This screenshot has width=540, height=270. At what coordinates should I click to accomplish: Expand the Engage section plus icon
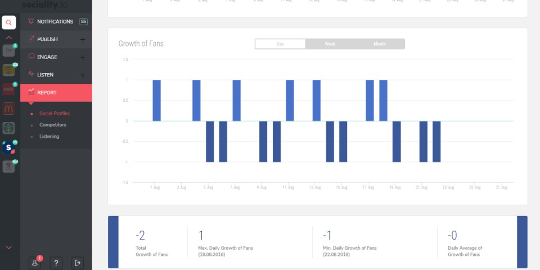83,57
